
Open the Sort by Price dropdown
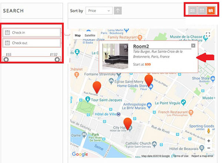[x=99, y=11]
